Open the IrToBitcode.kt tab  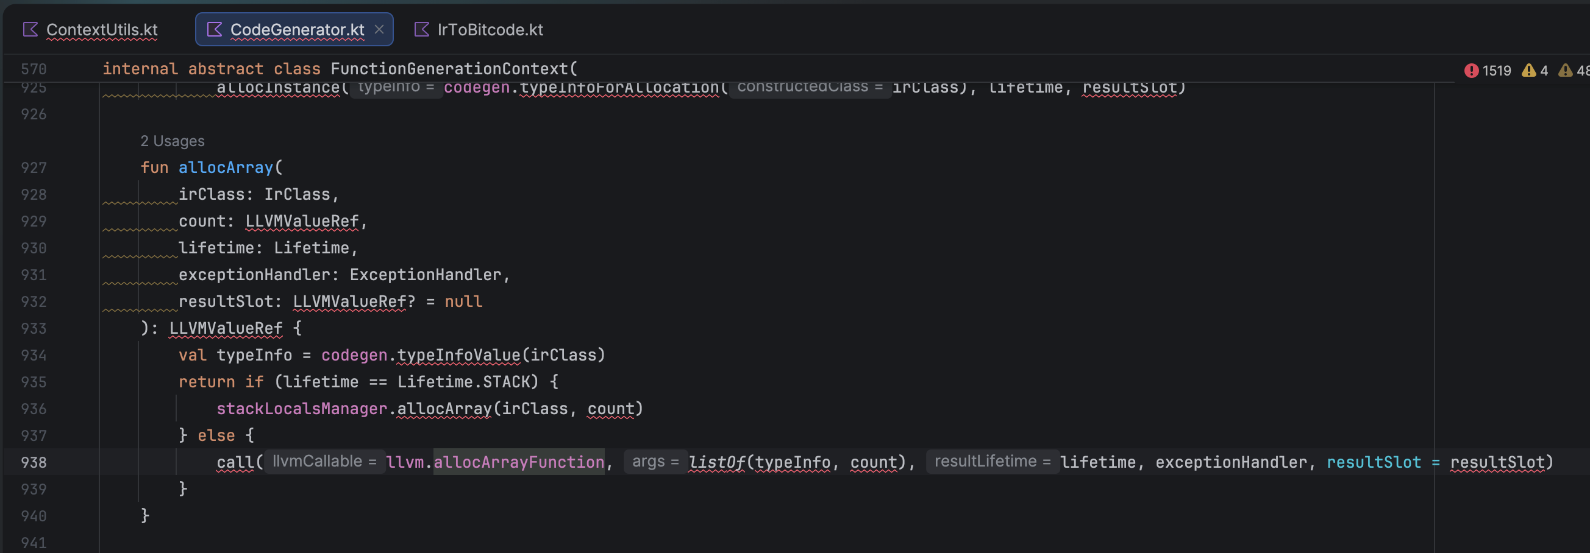pos(490,30)
